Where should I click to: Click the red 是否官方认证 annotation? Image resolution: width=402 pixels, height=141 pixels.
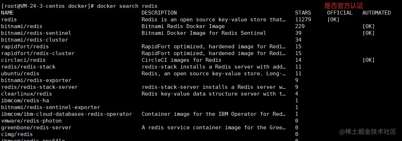click(344, 5)
